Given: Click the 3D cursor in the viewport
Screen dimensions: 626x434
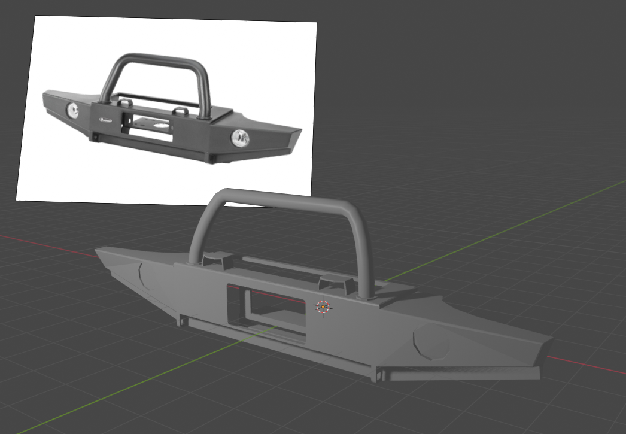Looking at the screenshot, I should point(323,307).
